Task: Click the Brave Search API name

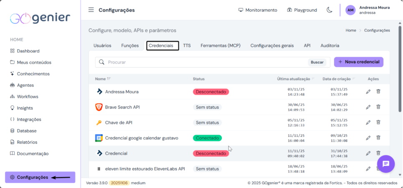Action: point(122,107)
